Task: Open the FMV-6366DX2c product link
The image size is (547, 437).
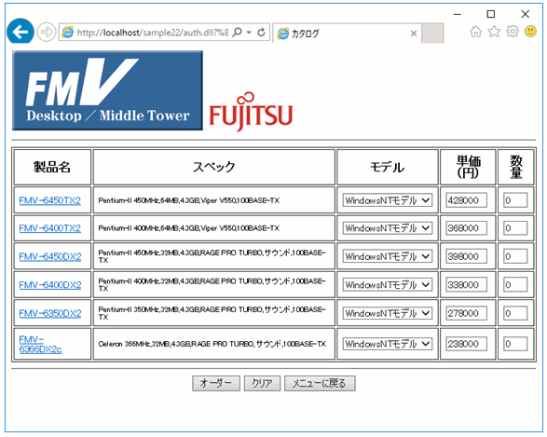Action: coord(40,344)
